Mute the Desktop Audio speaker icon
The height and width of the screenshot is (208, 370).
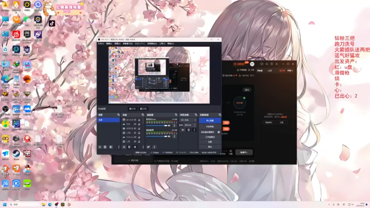click(x=169, y=136)
